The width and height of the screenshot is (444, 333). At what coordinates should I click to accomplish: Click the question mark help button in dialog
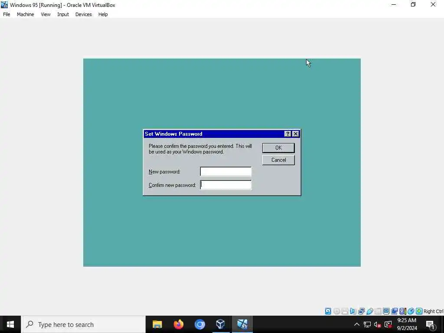coord(288,134)
